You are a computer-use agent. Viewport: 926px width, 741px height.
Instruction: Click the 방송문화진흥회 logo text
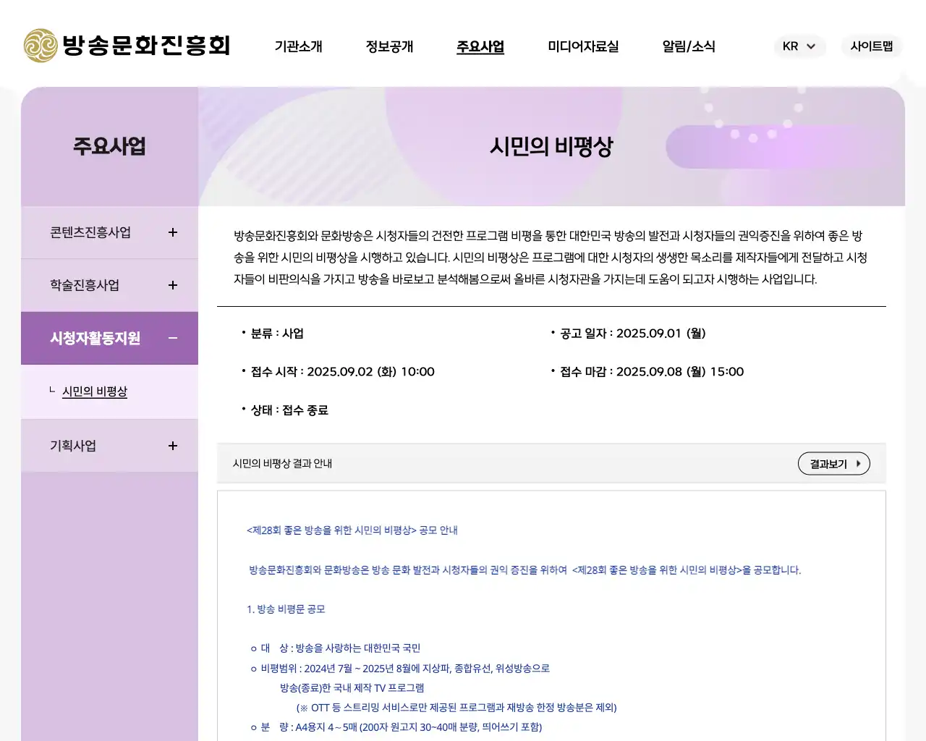tap(148, 46)
